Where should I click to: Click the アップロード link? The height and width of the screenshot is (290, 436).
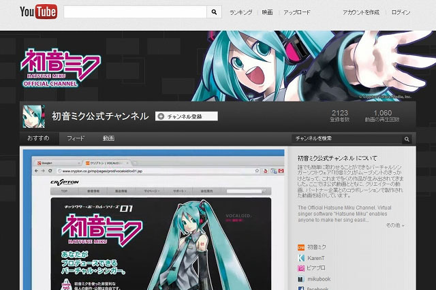point(296,12)
